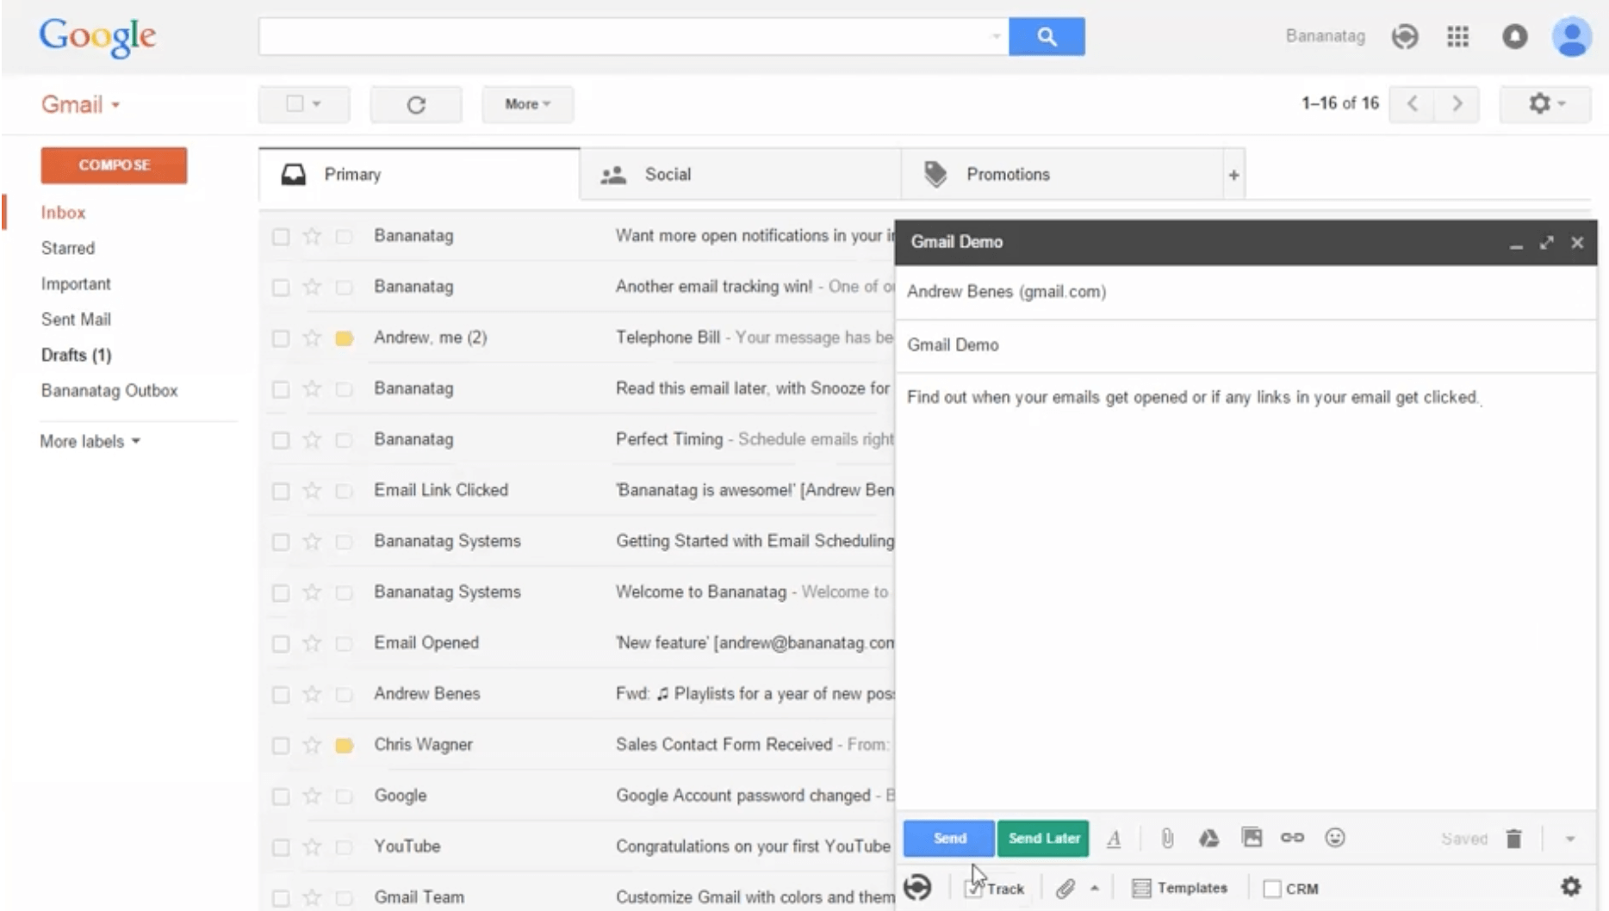1609x911 pixels.
Task: Open the More actions dropdown
Action: 527,104
